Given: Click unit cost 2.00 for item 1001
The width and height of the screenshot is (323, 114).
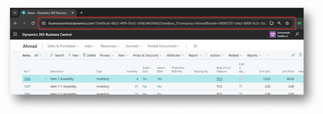Looking at the screenshot, I should click(267, 87).
